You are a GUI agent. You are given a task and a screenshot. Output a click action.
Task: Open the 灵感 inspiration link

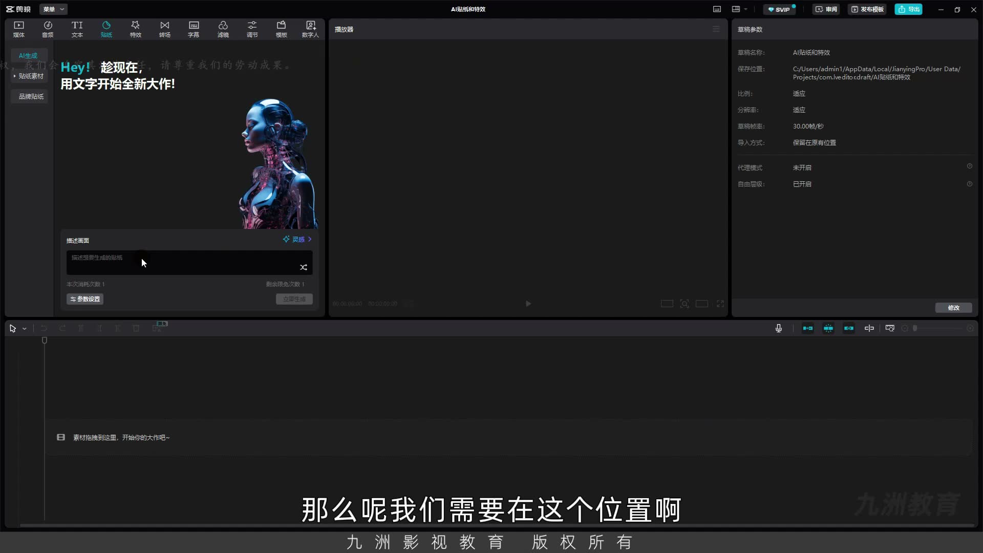pyautogui.click(x=297, y=239)
